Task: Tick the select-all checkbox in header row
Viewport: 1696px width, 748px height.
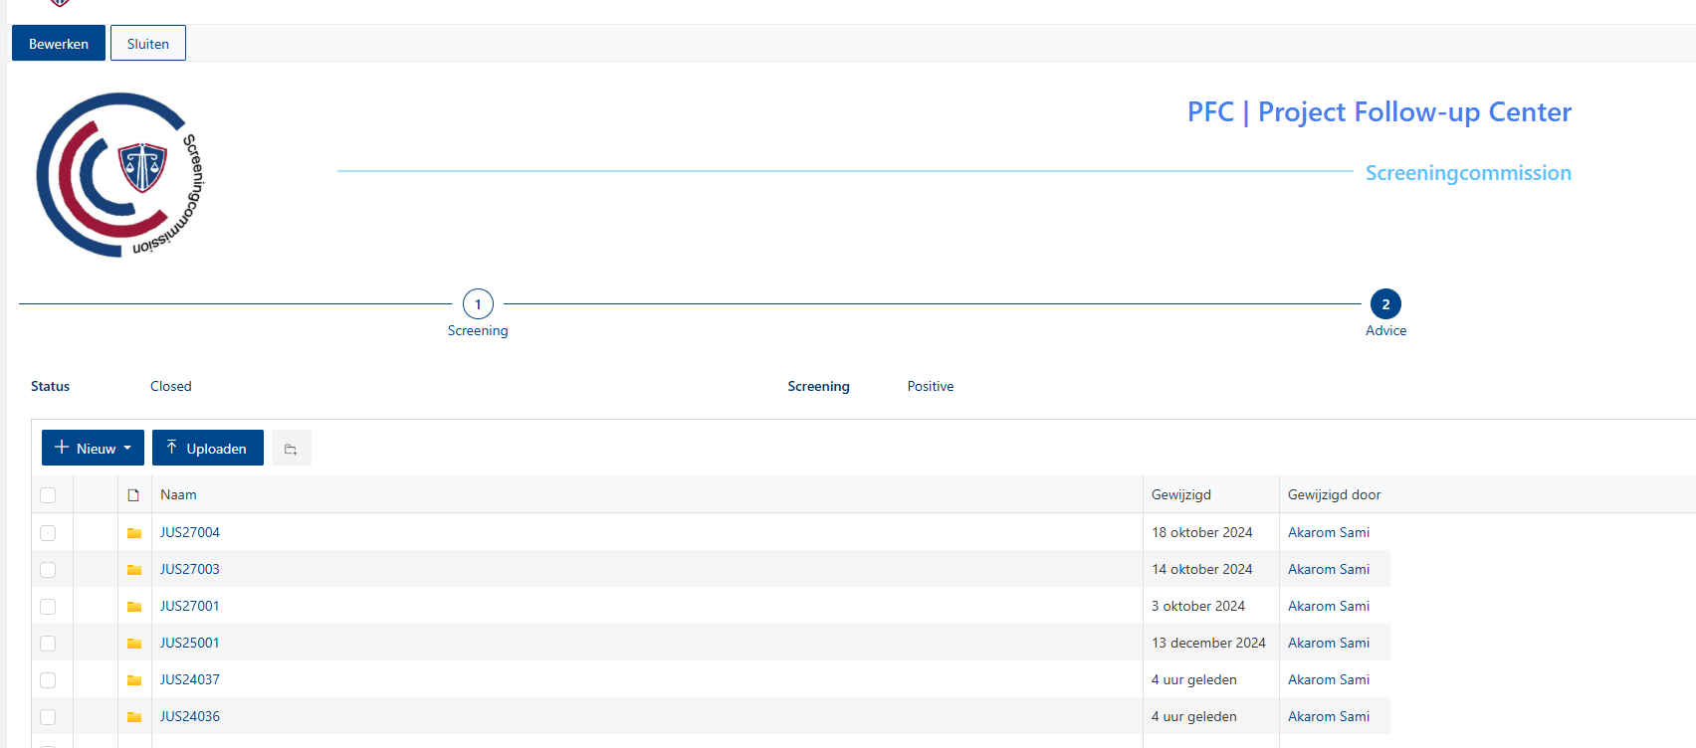Action: click(x=48, y=495)
